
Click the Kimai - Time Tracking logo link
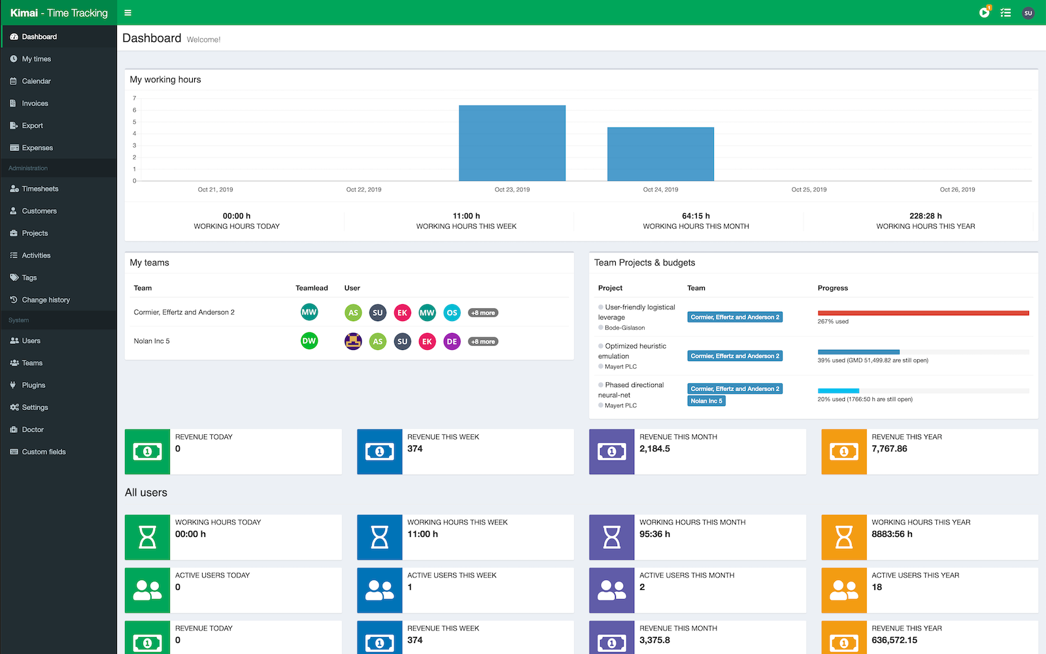click(x=59, y=12)
